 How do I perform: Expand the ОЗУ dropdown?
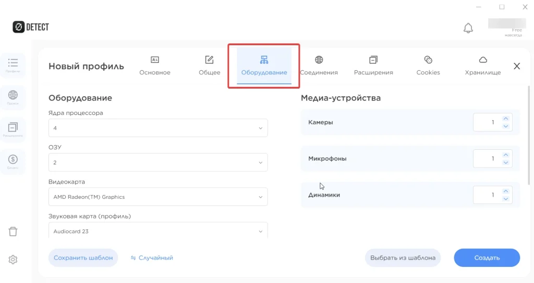pos(158,162)
